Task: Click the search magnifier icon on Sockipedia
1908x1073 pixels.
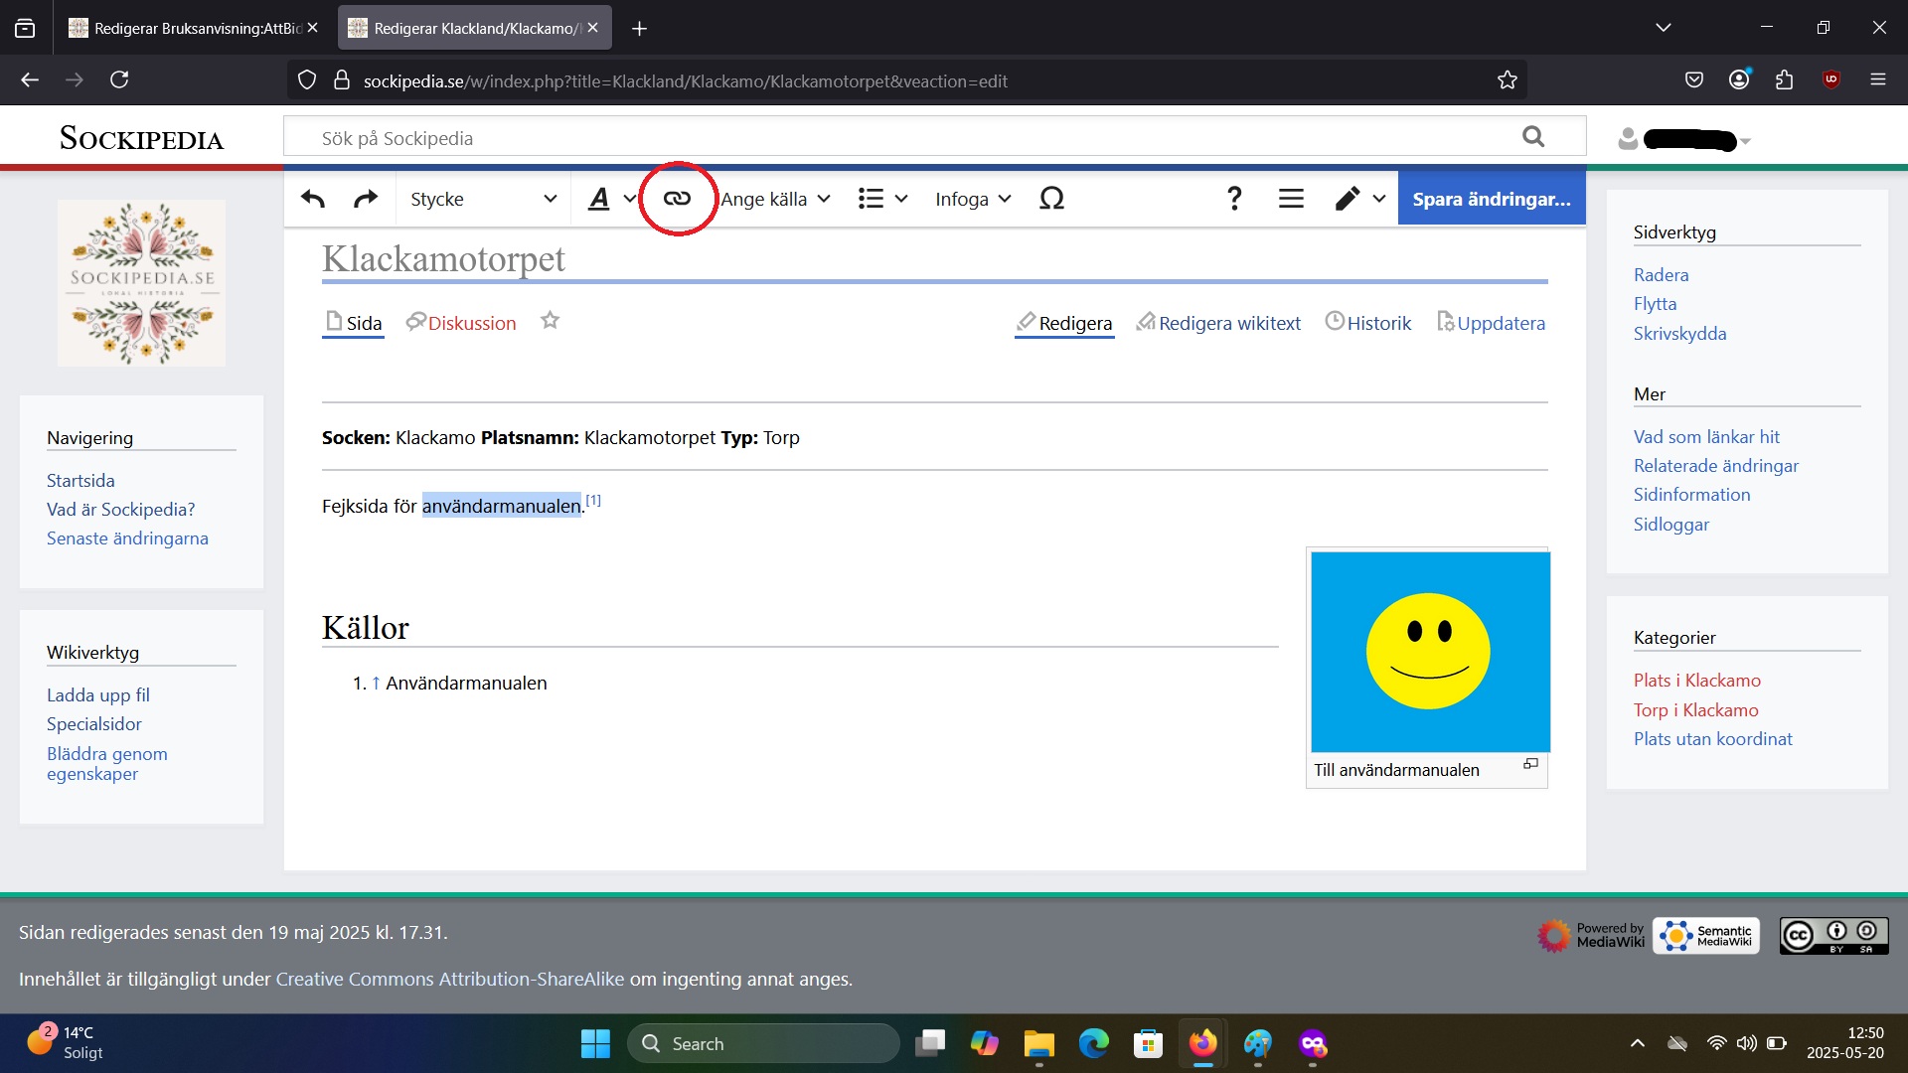Action: click(x=1533, y=137)
